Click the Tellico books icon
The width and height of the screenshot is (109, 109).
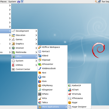(40, 102)
